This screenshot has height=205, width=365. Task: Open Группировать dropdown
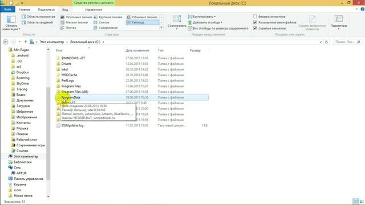[x=202, y=17]
